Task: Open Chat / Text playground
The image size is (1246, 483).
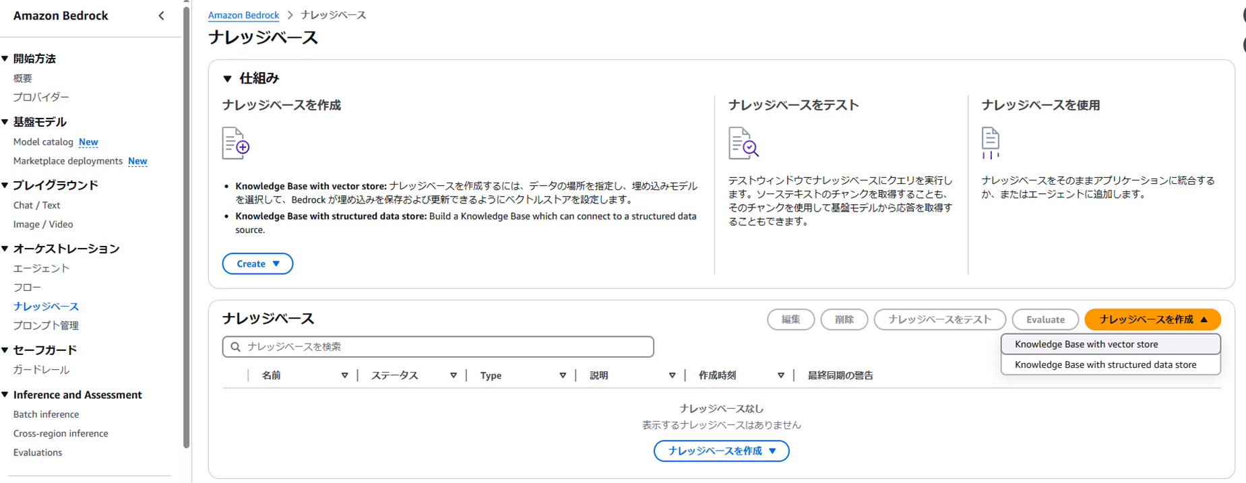Action: [36, 205]
